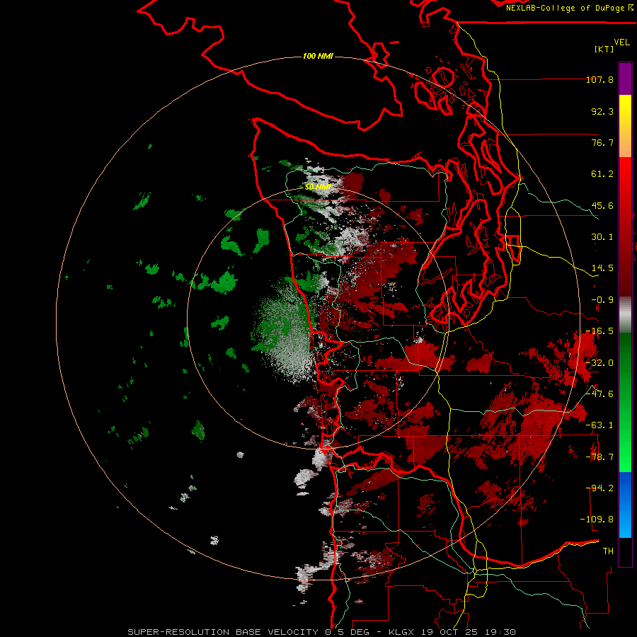Click the 45.6 legend value

(x=602, y=205)
